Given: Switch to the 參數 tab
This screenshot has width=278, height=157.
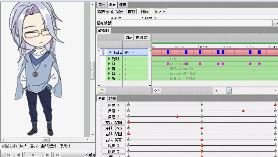Looking at the screenshot, I should (x=102, y=99).
